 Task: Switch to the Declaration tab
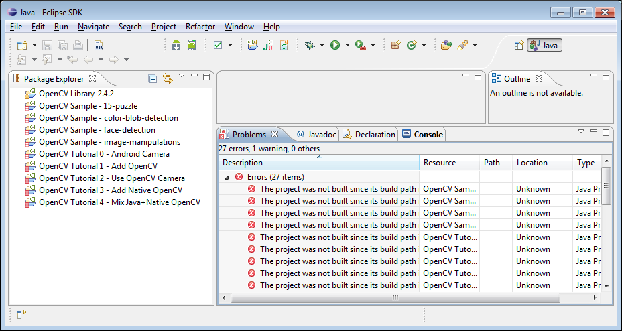tap(369, 135)
